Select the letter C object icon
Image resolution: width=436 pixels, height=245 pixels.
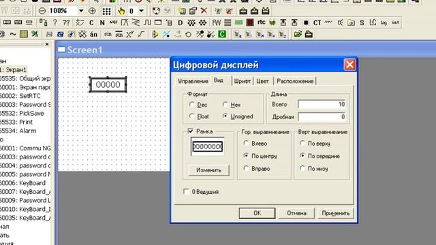pos(91,22)
